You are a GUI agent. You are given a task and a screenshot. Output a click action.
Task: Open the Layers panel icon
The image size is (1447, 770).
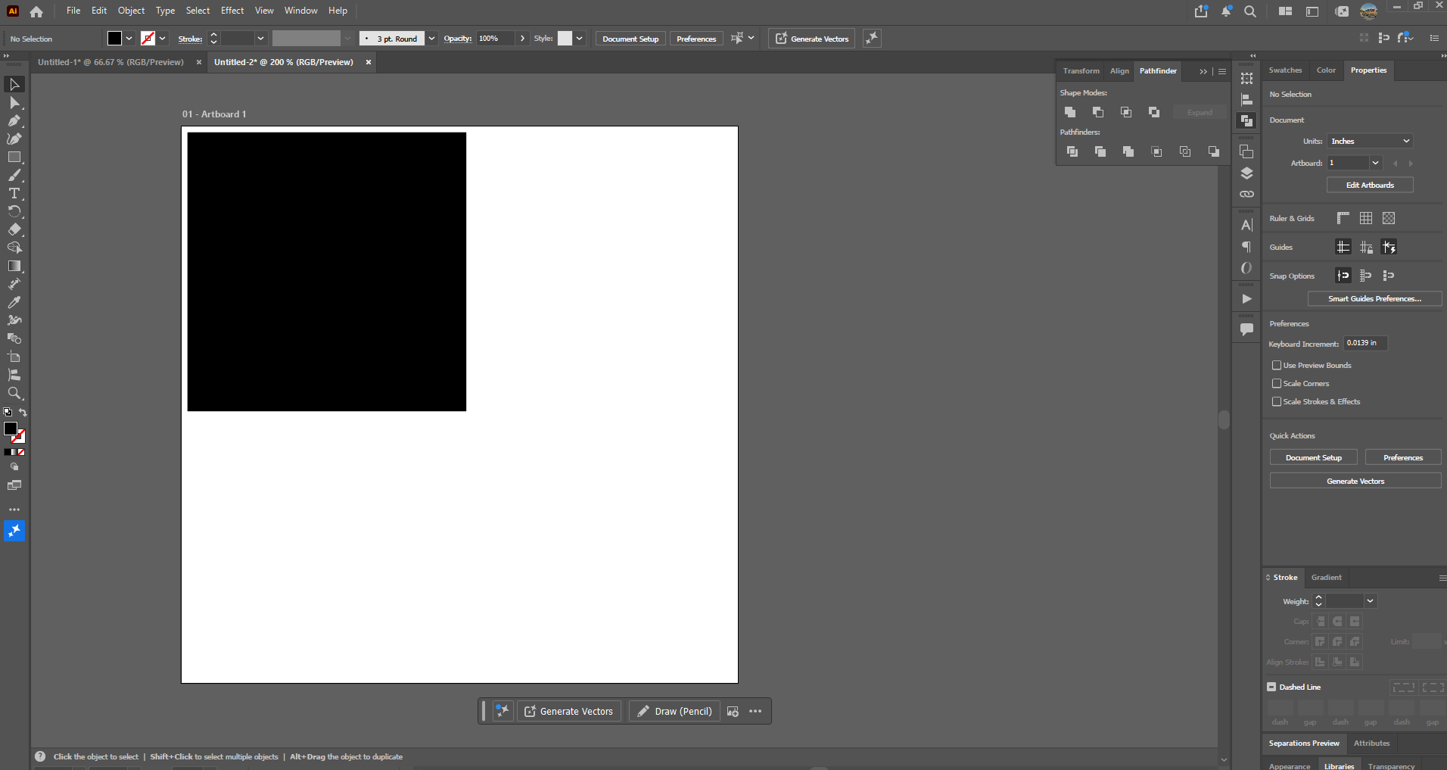1246,173
